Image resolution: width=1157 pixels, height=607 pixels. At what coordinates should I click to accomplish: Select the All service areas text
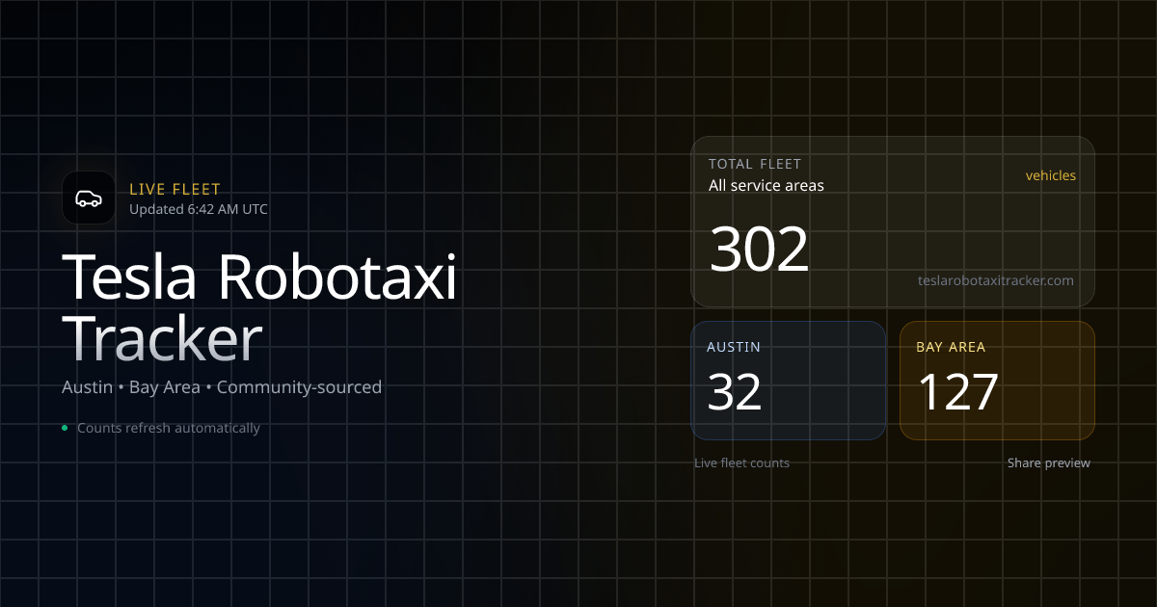tap(766, 186)
